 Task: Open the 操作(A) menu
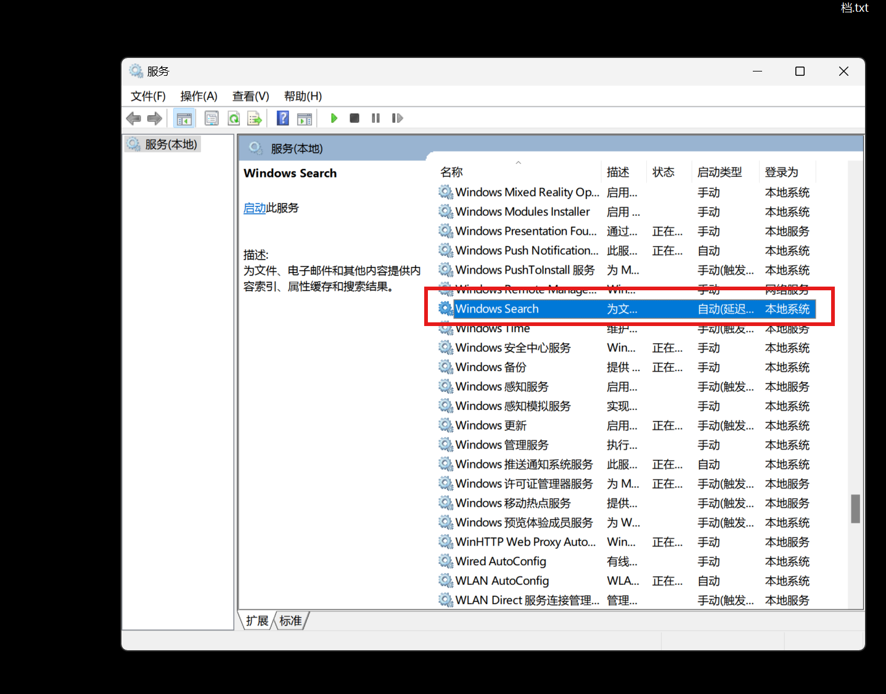click(199, 96)
